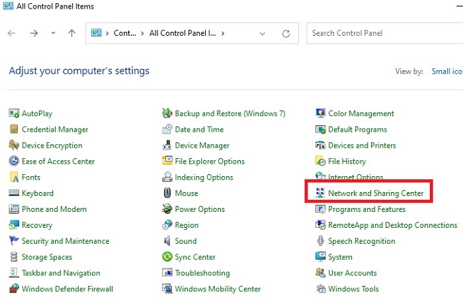Viewport: 463px width, 298px height.
Task: Open Device Manager link text
Action: coord(202,145)
